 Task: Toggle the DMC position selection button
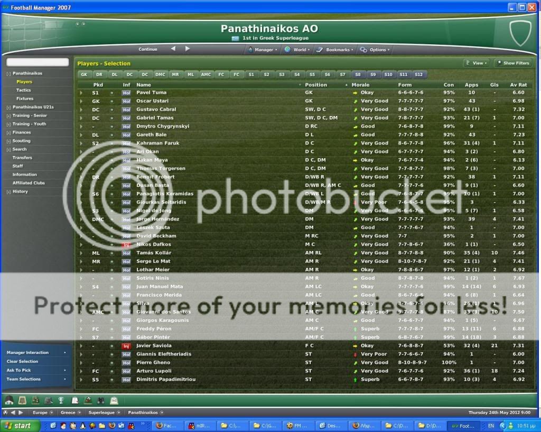pyautogui.click(x=160, y=75)
